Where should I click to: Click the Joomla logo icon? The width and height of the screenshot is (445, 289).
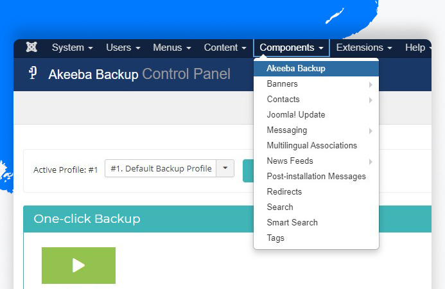[31, 47]
